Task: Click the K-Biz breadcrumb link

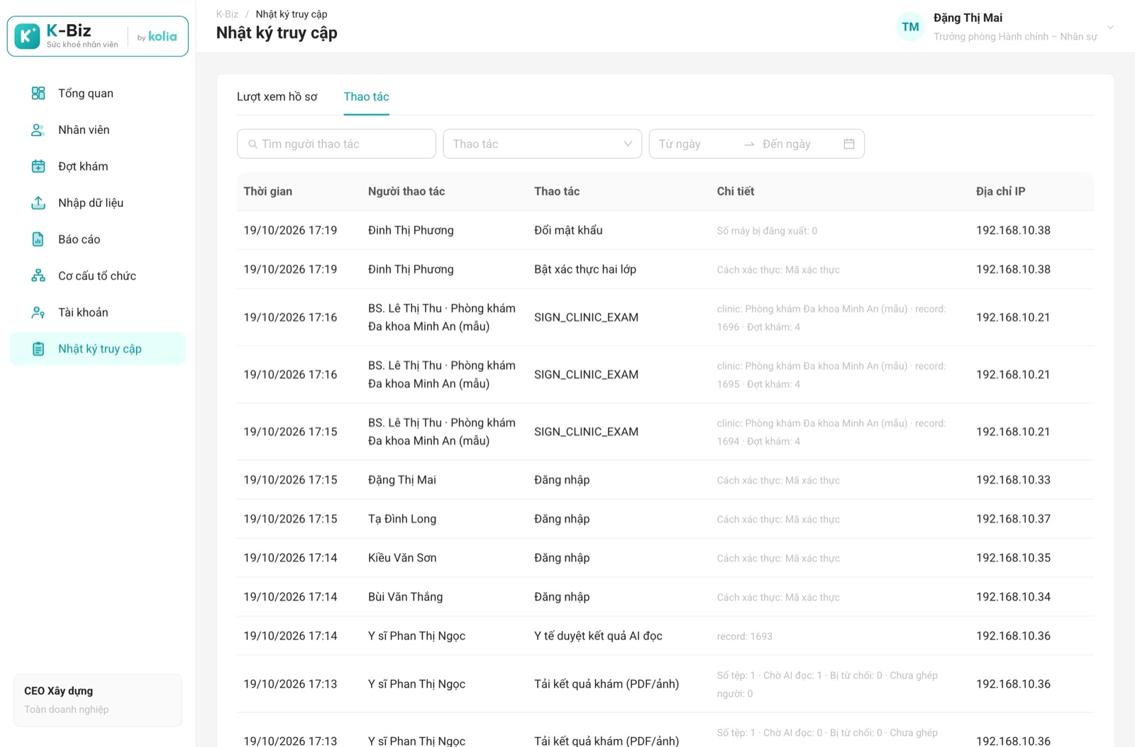Action: 227,14
